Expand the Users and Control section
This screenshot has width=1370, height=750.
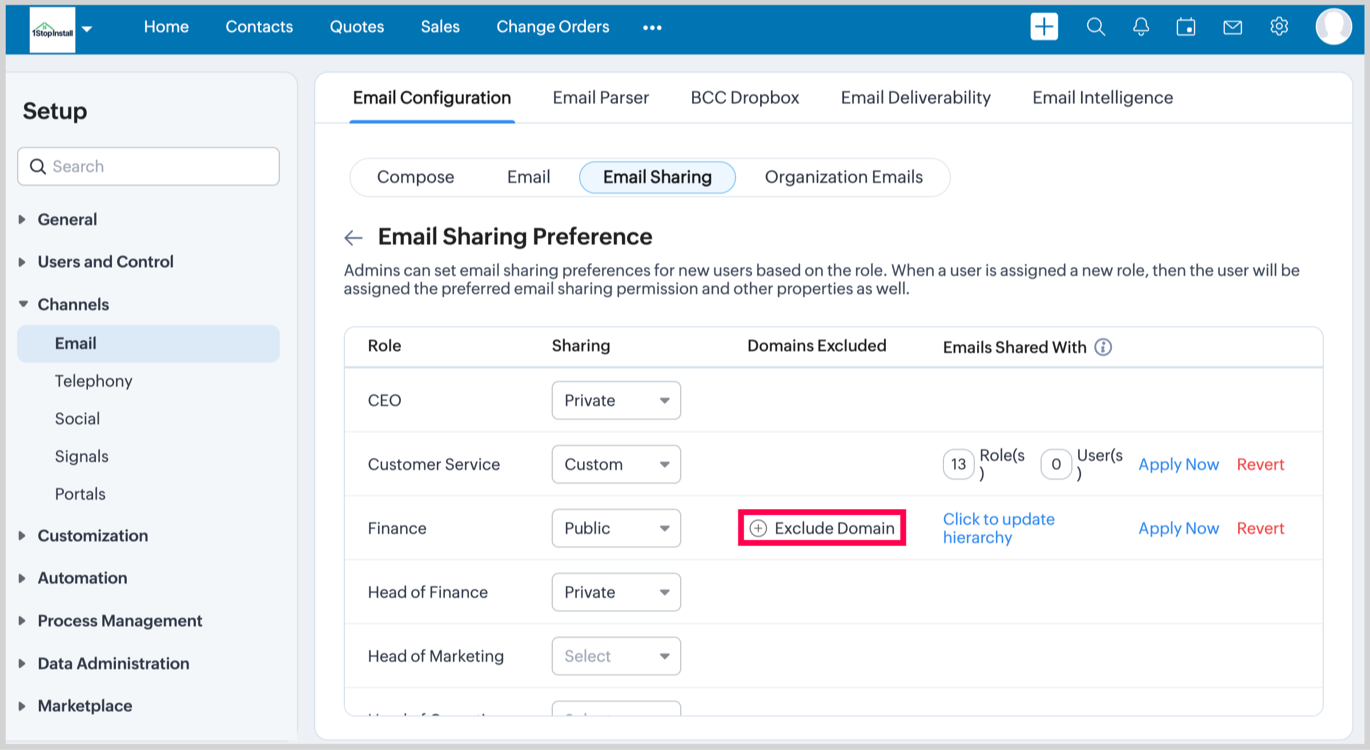tap(105, 262)
